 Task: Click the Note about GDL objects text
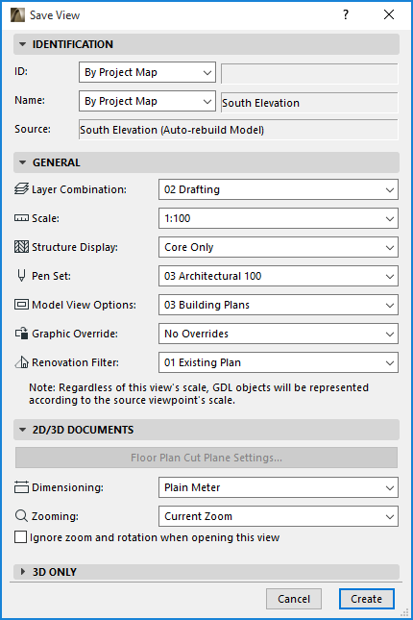click(x=199, y=394)
